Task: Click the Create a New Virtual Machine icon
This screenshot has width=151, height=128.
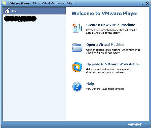Action: click(x=77, y=28)
